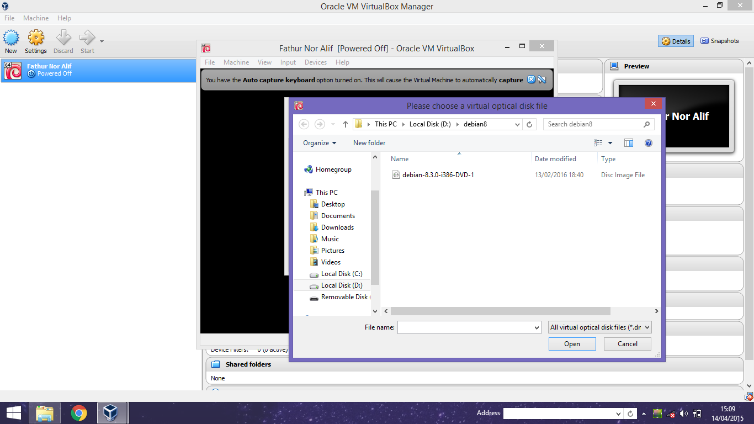Open Windows Start button on taskbar

(x=14, y=413)
